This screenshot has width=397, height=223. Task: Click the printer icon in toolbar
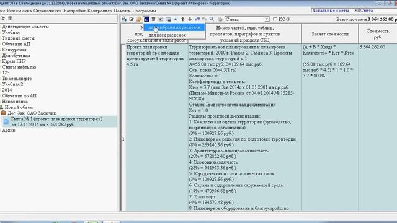point(220,19)
